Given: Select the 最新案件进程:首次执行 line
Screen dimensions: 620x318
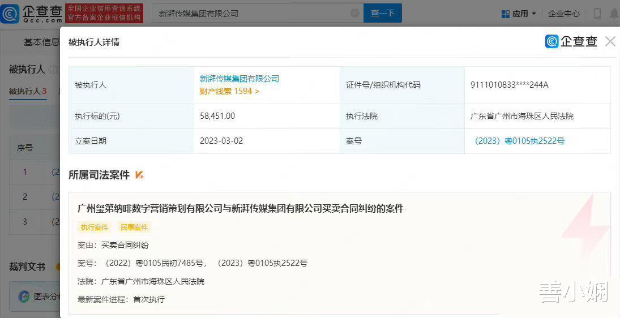Looking at the screenshot, I should 121,299.
